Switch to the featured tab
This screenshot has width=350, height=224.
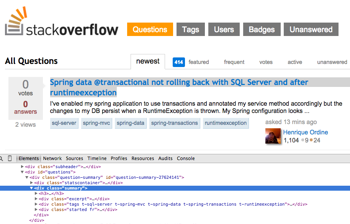click(x=199, y=62)
